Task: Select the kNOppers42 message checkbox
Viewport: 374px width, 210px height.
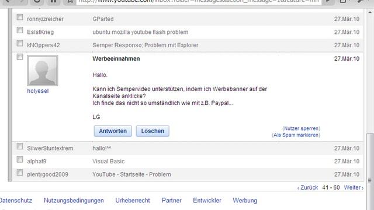Action: pos(20,43)
